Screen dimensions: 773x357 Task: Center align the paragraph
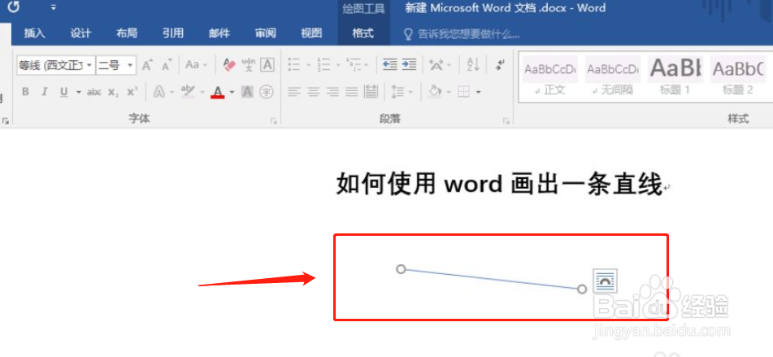(x=314, y=92)
